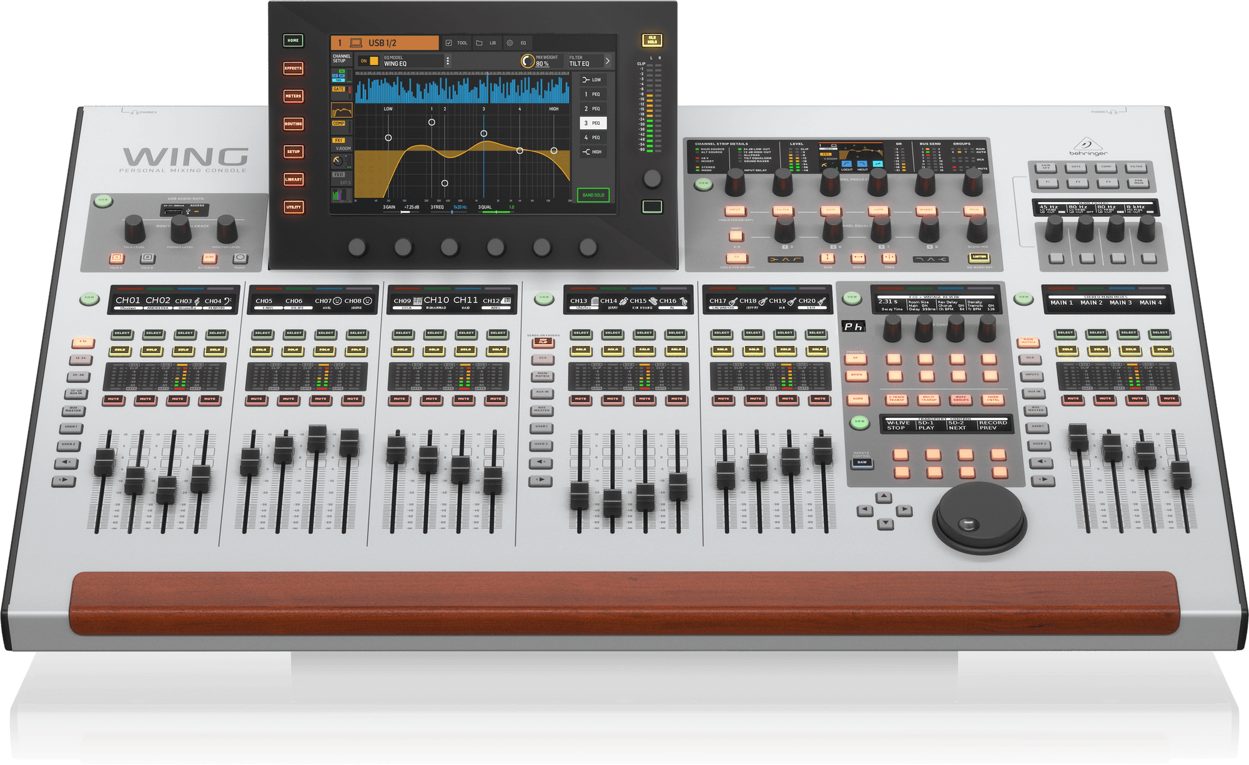Open CHANNEL SETUP on the touchscreen
1249x765 pixels.
(342, 58)
